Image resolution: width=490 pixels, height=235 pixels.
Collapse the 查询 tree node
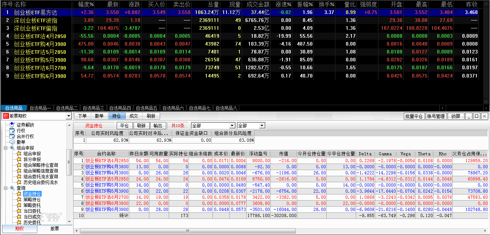(6, 188)
